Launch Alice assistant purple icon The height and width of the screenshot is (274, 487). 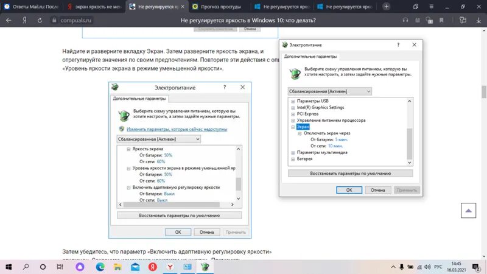coord(80,267)
